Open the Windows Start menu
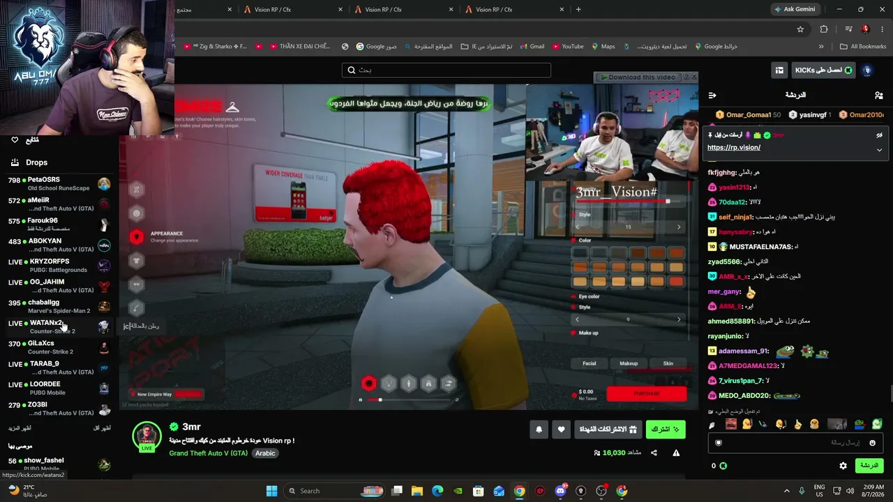Image resolution: width=893 pixels, height=502 pixels. pyautogui.click(x=271, y=491)
